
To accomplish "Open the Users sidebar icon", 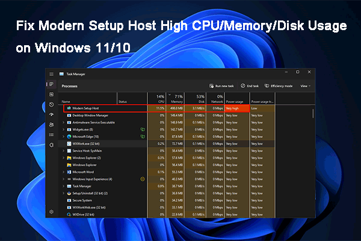I will [51, 125].
